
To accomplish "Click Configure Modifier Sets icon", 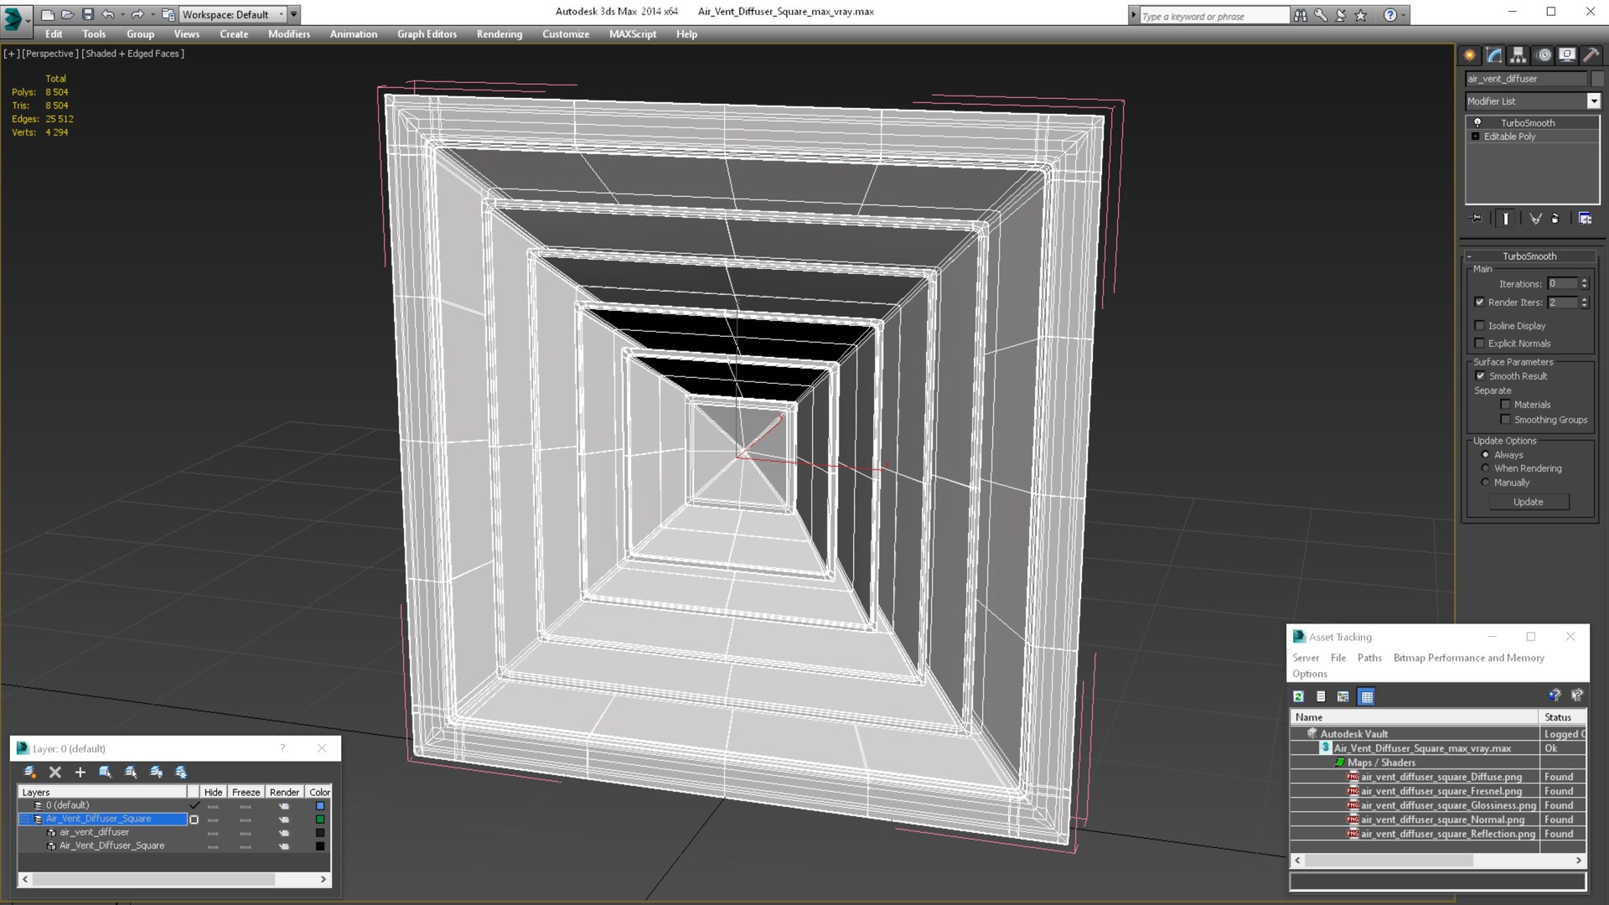I will pyautogui.click(x=1585, y=219).
